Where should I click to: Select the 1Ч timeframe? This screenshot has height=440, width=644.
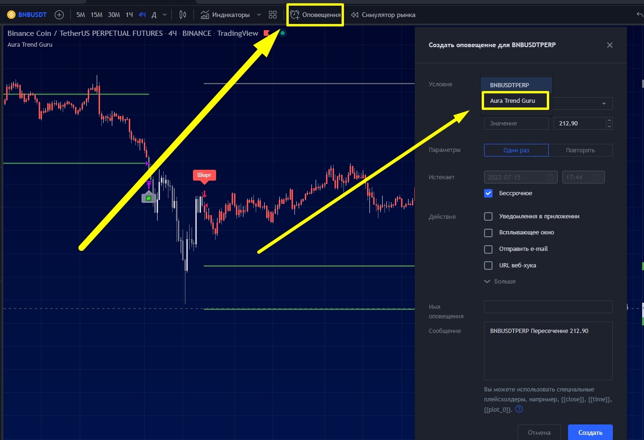point(129,15)
